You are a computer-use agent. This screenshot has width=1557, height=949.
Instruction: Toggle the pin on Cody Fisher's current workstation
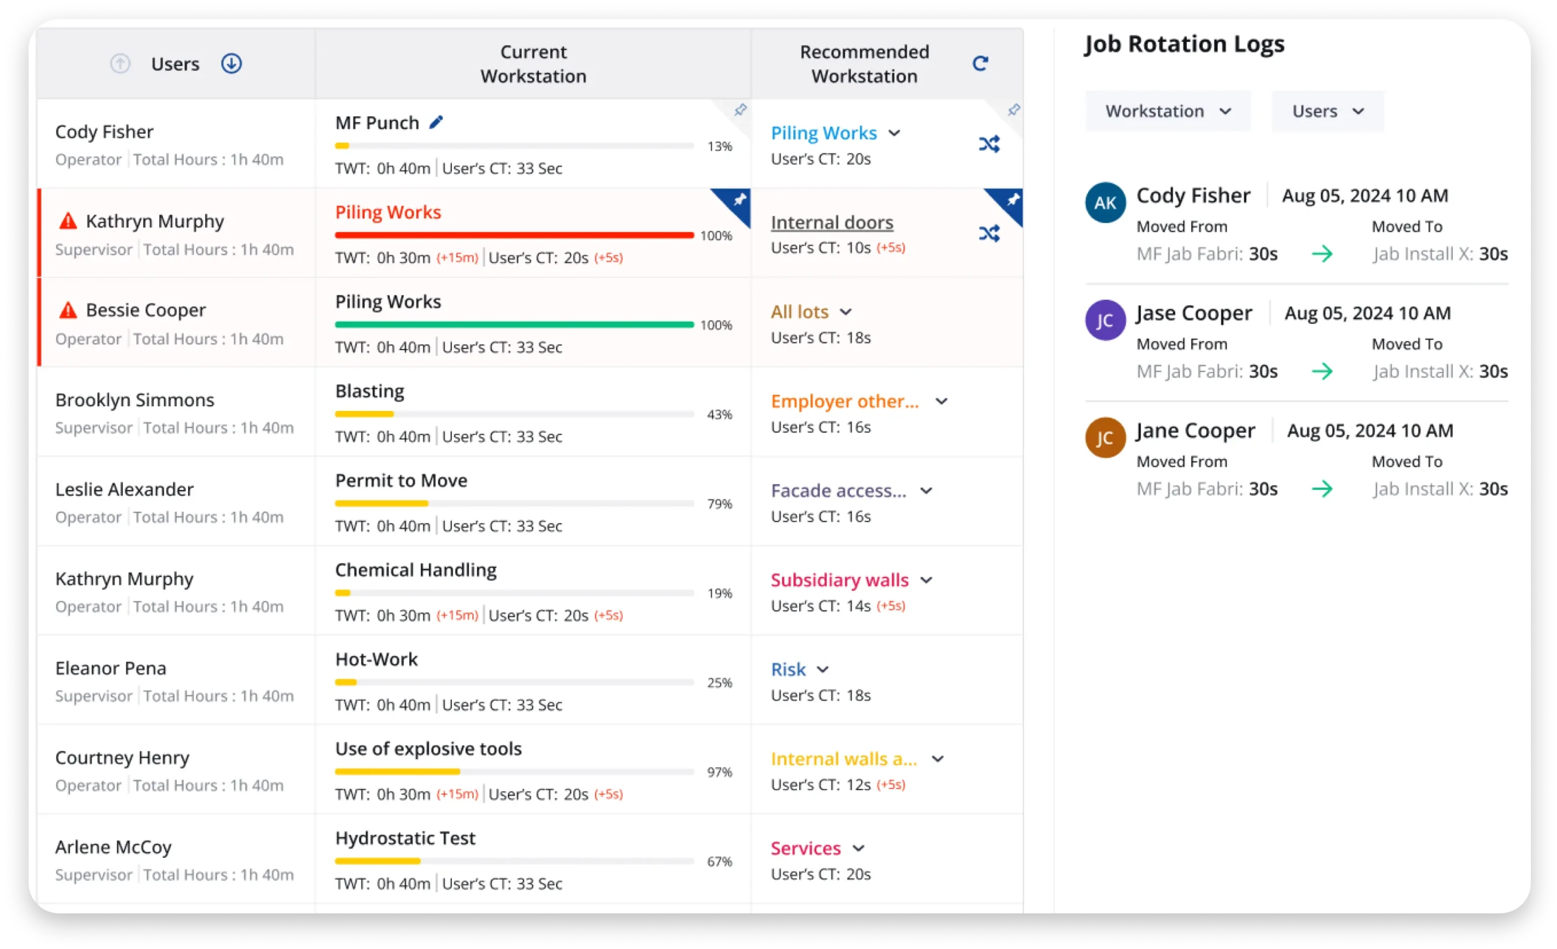point(740,109)
